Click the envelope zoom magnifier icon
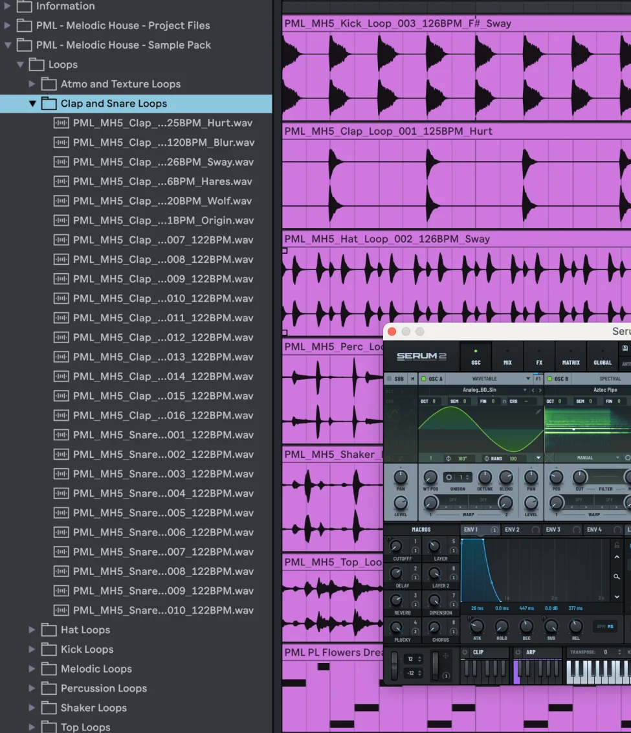Image resolution: width=631 pixels, height=733 pixels. point(617,577)
